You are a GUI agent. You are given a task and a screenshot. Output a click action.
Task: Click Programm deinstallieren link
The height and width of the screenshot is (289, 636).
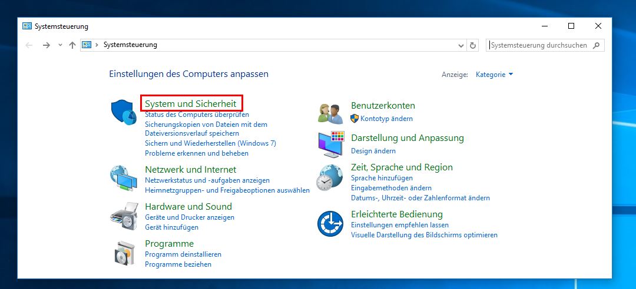click(x=183, y=254)
